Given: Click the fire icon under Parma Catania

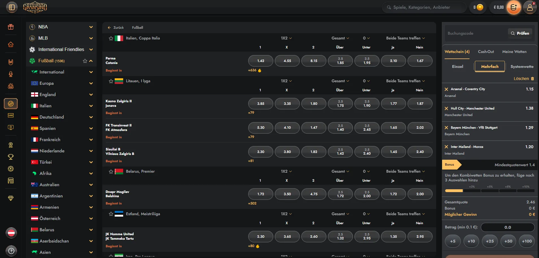Looking at the screenshot, I should tap(260, 70).
